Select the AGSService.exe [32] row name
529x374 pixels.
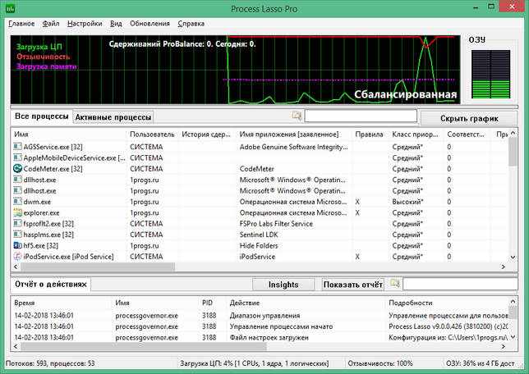[x=53, y=147]
